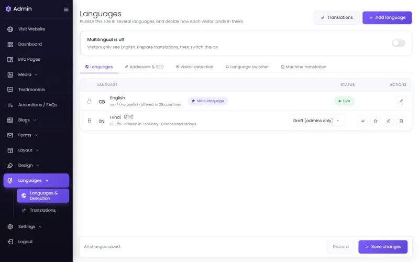Click the Info Pages icon
The height and width of the screenshot is (262, 419).
10,59
